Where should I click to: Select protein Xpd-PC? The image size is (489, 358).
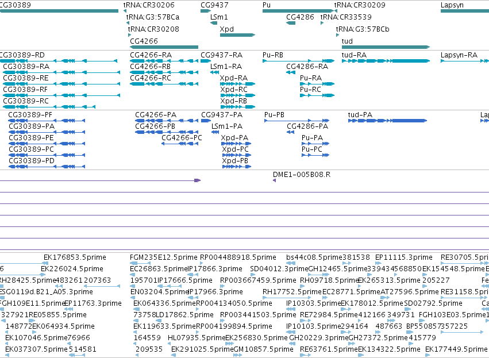pos(236,149)
